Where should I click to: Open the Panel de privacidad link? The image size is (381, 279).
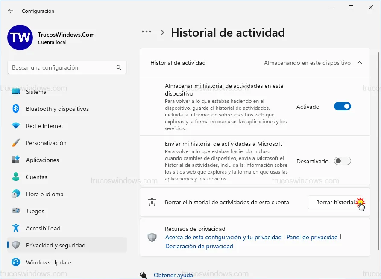[x=312, y=237]
